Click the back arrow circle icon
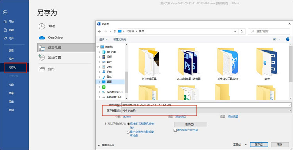Screen dimensions: 293x150 point(5,12)
